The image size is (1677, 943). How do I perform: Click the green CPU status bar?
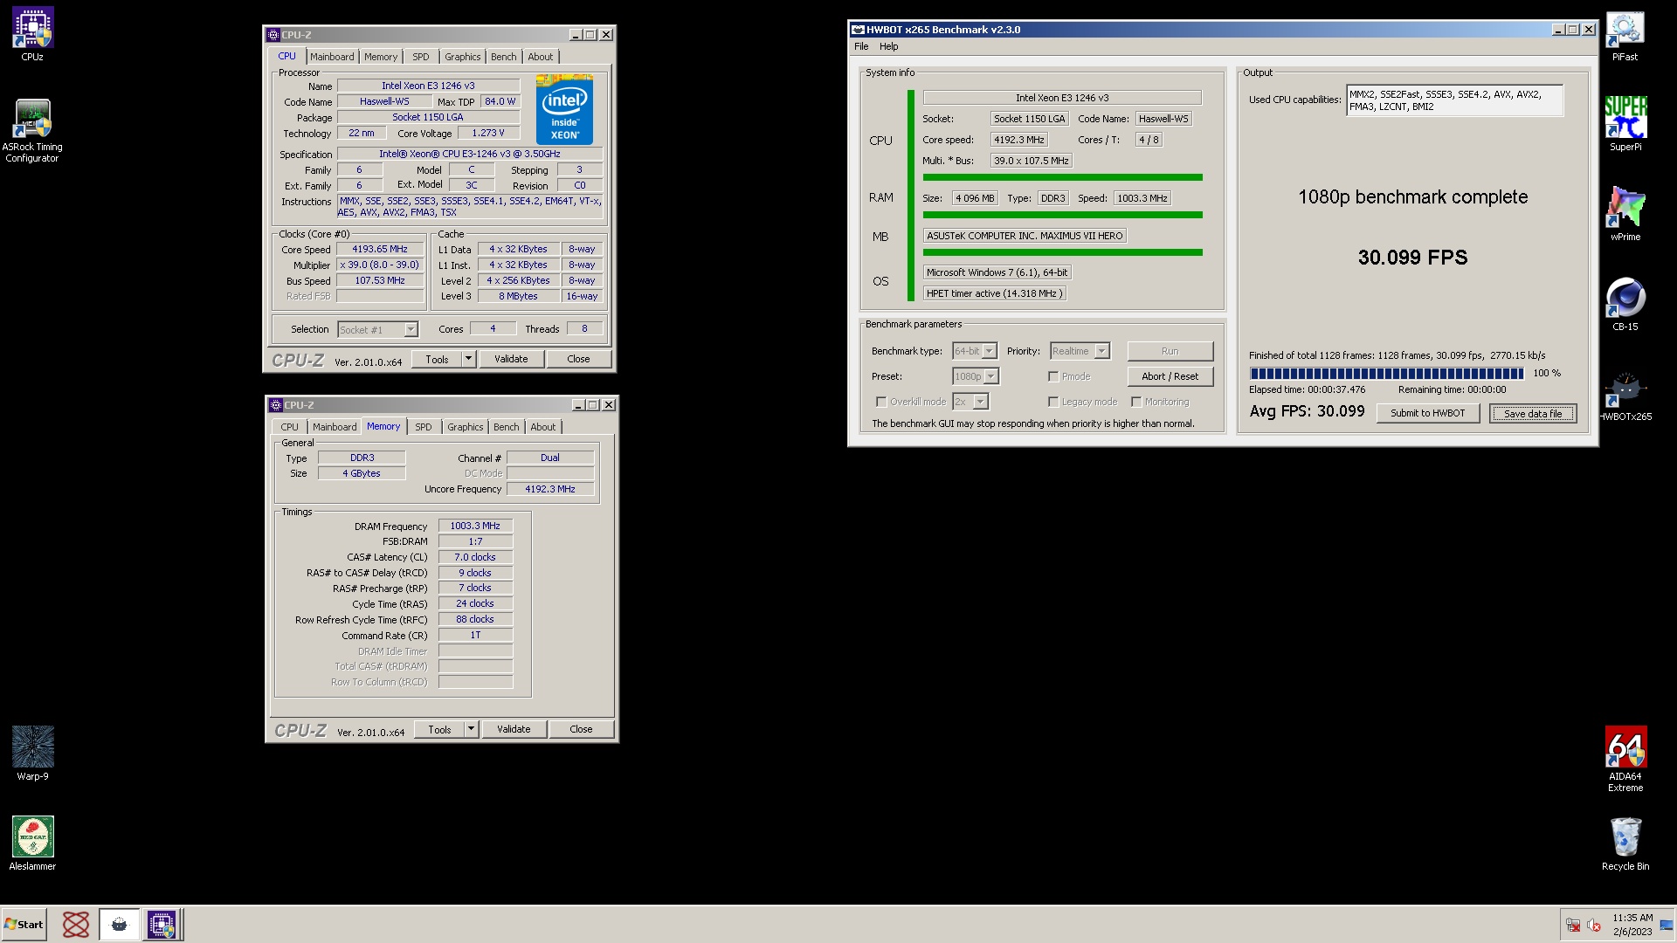coord(1062,177)
